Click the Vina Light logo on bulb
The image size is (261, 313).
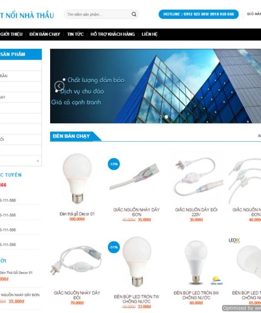[217, 281]
